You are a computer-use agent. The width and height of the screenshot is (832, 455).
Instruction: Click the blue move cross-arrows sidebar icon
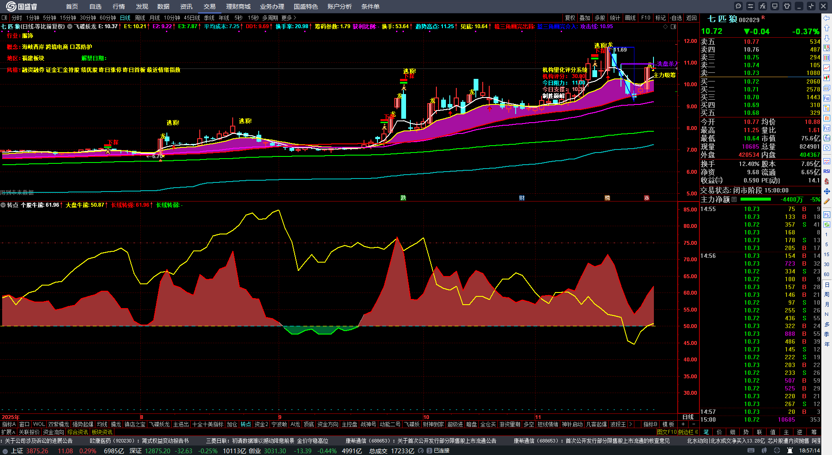(x=827, y=191)
